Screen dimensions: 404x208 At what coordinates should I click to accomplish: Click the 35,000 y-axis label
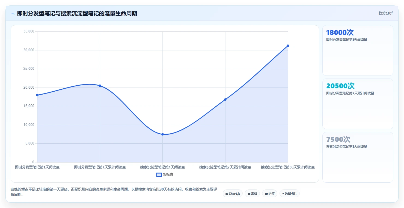[x=29, y=31]
